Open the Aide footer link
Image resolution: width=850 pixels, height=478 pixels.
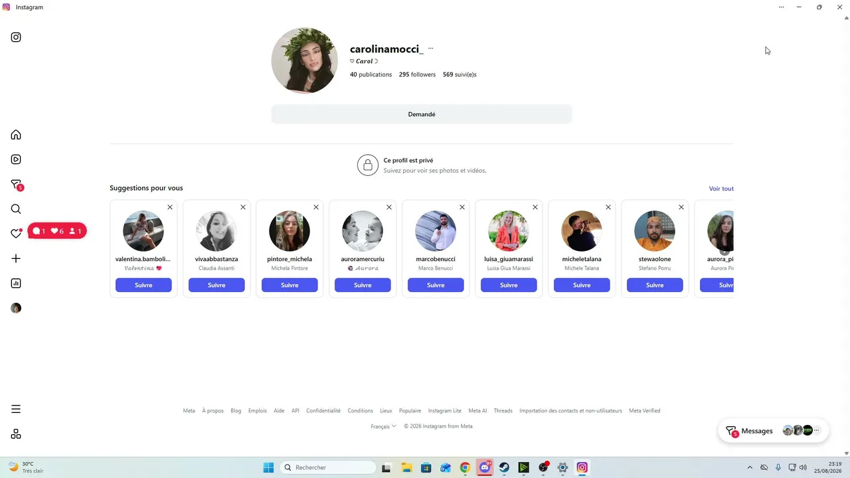(279, 411)
